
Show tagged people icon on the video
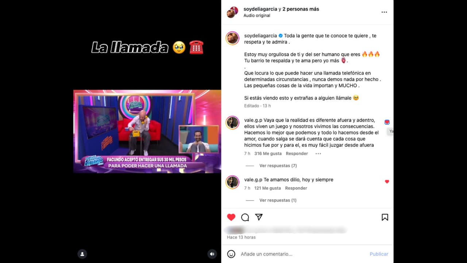(82, 254)
